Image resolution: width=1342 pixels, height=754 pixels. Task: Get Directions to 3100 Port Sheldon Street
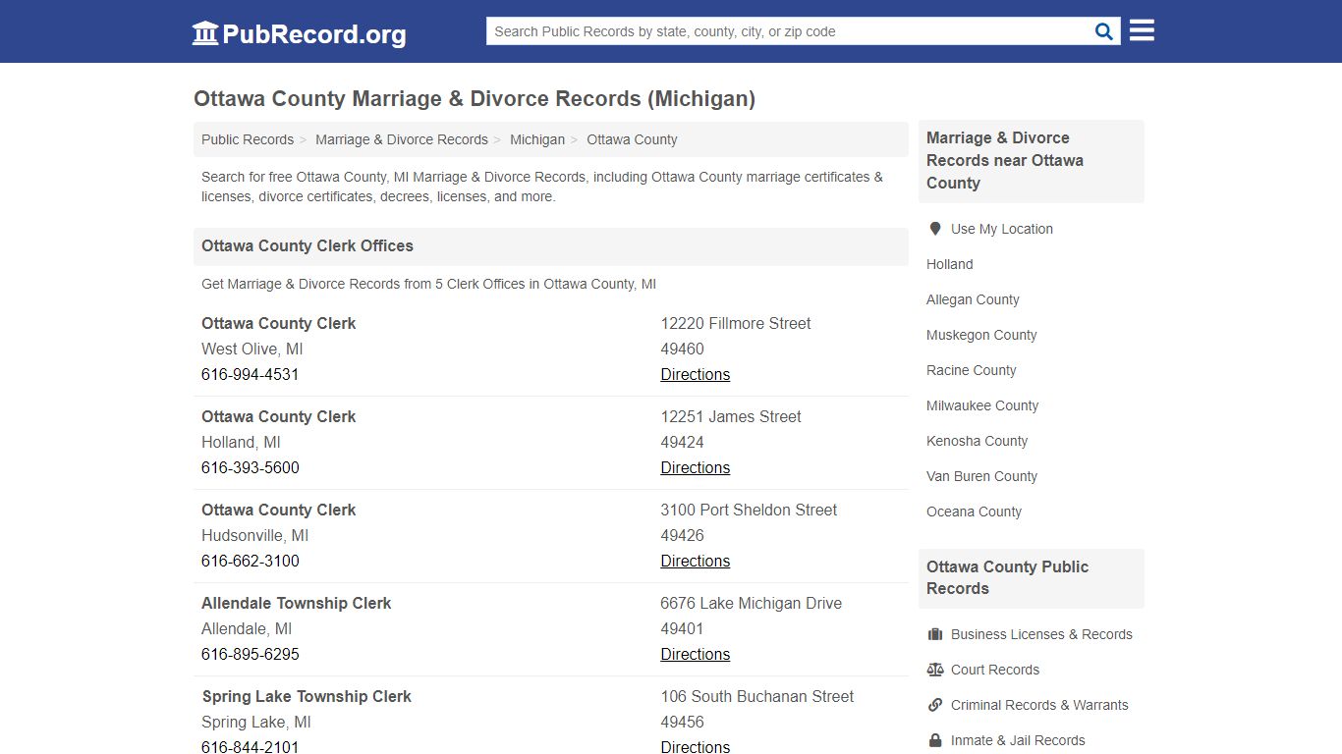[x=696, y=561]
